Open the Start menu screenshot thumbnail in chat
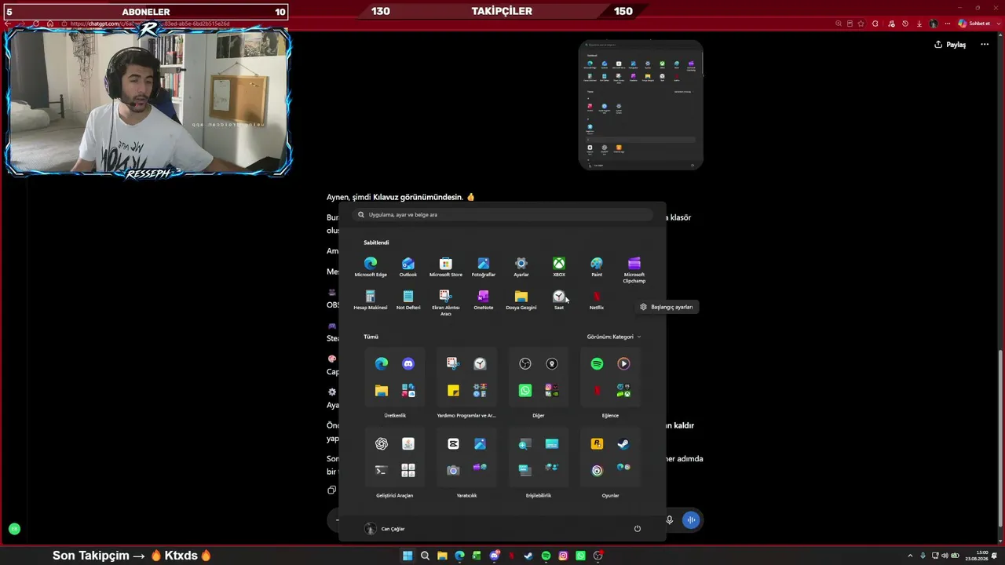The image size is (1005, 565). (x=641, y=105)
